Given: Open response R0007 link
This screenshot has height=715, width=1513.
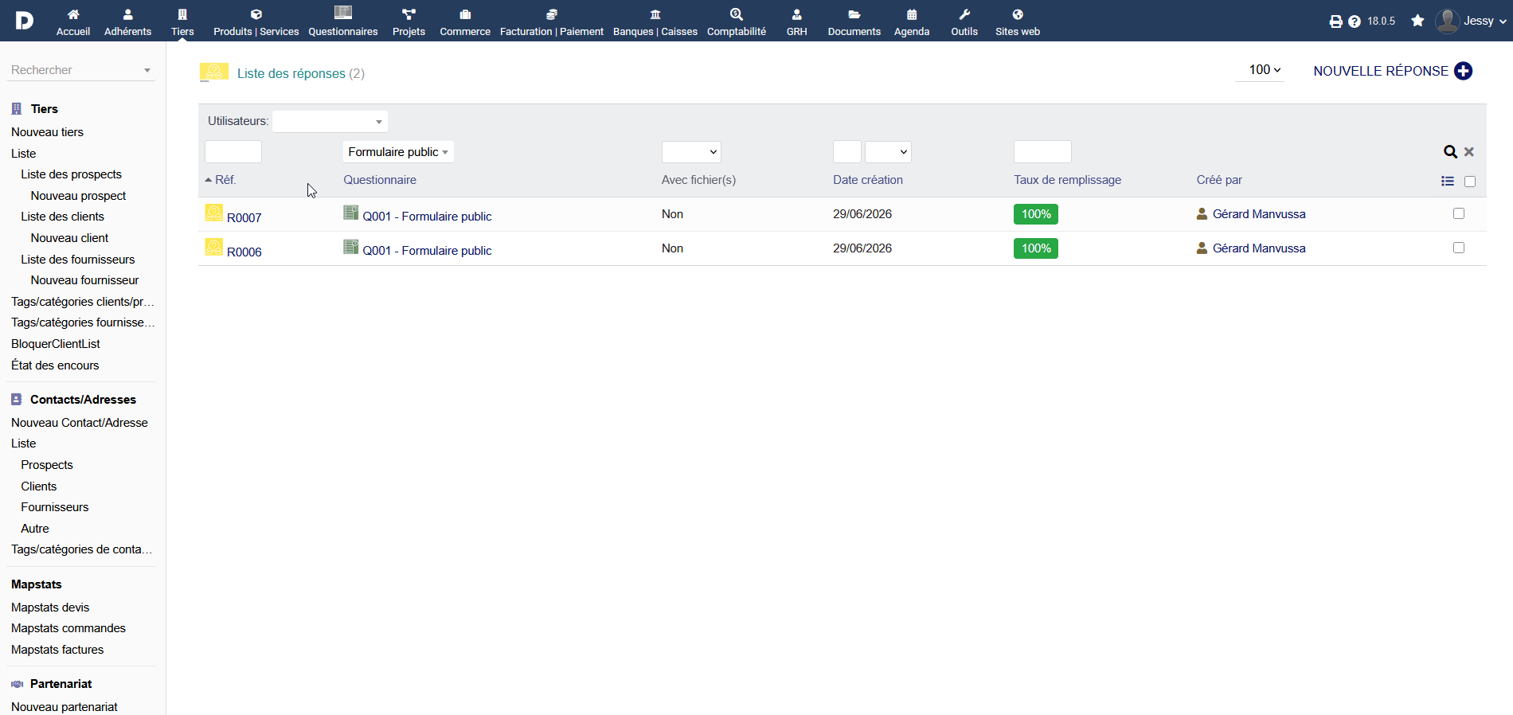Looking at the screenshot, I should [x=244, y=217].
